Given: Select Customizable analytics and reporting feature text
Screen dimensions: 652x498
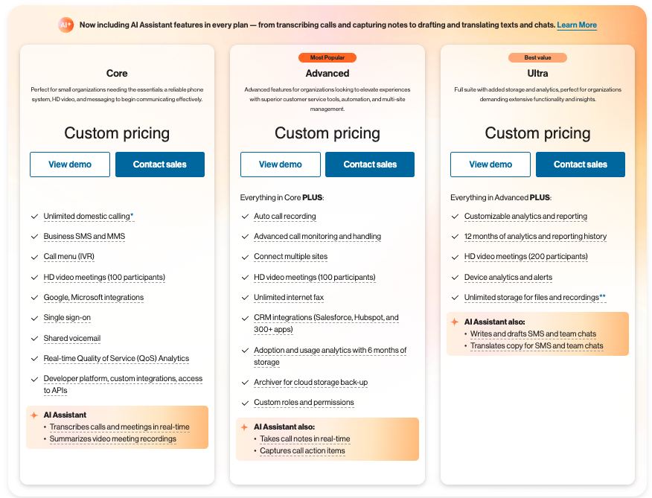Looking at the screenshot, I should [x=525, y=217].
